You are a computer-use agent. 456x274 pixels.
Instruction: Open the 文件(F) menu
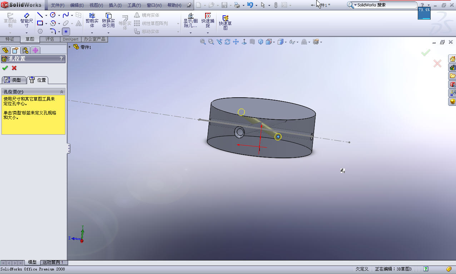(58, 5)
